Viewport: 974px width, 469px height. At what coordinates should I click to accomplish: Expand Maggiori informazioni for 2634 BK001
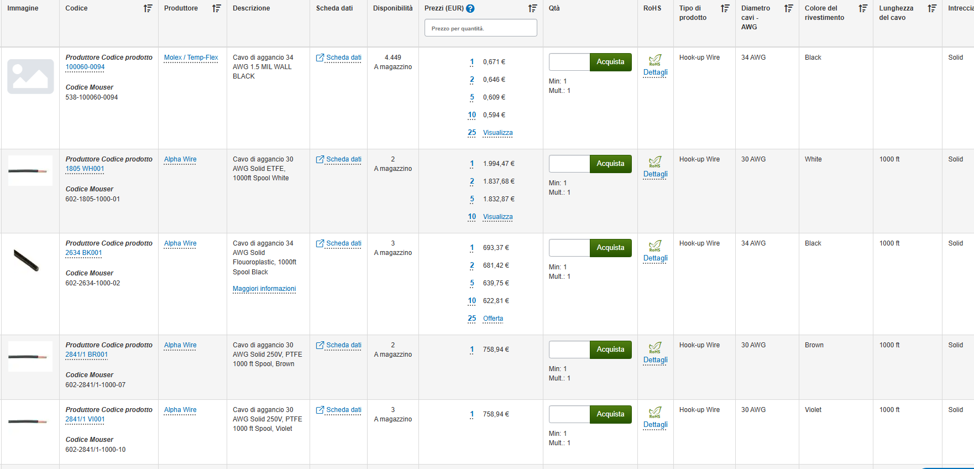[264, 289]
